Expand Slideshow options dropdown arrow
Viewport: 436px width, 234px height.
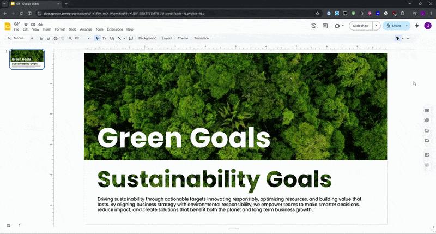pos(376,26)
